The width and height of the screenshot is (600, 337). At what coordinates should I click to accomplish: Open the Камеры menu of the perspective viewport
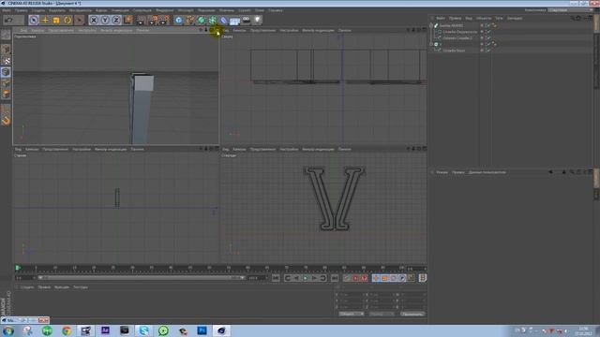coord(37,30)
